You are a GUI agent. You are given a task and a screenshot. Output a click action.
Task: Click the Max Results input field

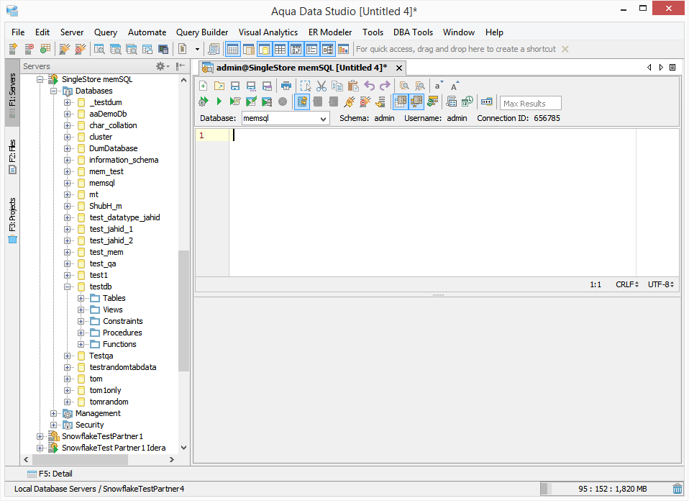530,104
